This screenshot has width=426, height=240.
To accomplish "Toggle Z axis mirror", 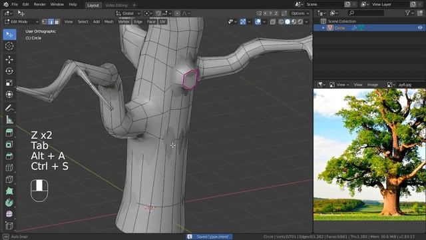I will coord(276,13).
